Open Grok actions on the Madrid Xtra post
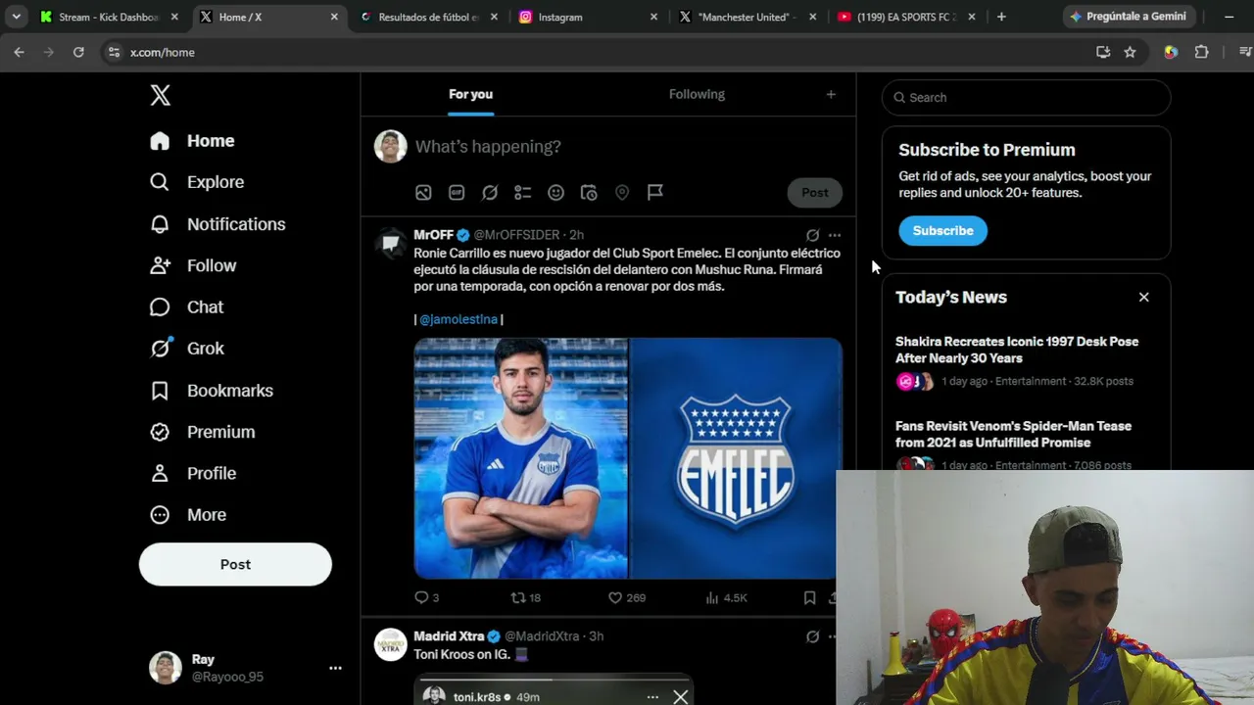Screen dimensions: 1254x705 pyautogui.click(x=812, y=636)
